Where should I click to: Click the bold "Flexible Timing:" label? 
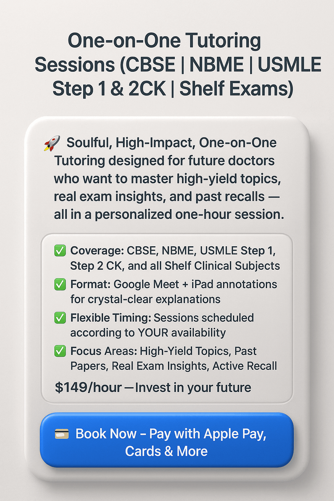tap(111, 318)
